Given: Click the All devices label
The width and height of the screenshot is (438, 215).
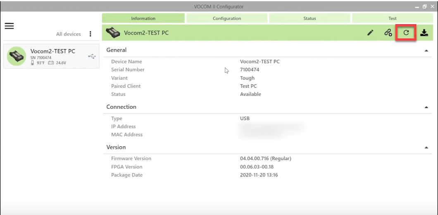Looking at the screenshot, I should click(69, 34).
